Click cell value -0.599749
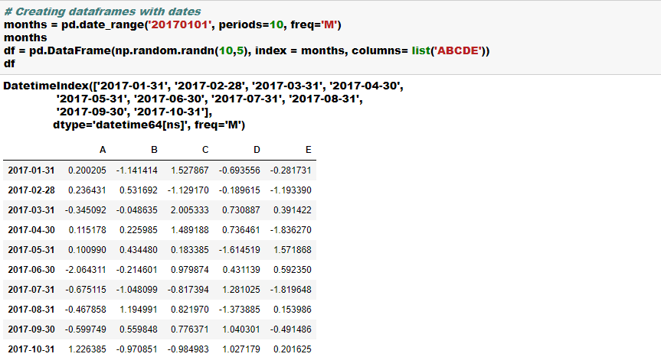 click(86, 329)
